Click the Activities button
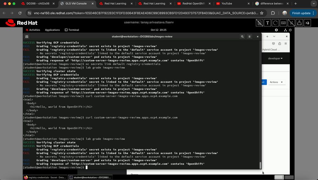Screen dimensions: 318x180 (33, 30)
